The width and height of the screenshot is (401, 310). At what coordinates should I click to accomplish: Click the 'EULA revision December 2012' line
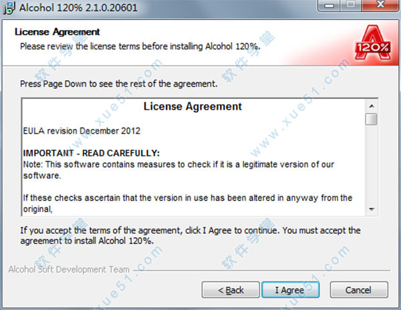pos(82,131)
